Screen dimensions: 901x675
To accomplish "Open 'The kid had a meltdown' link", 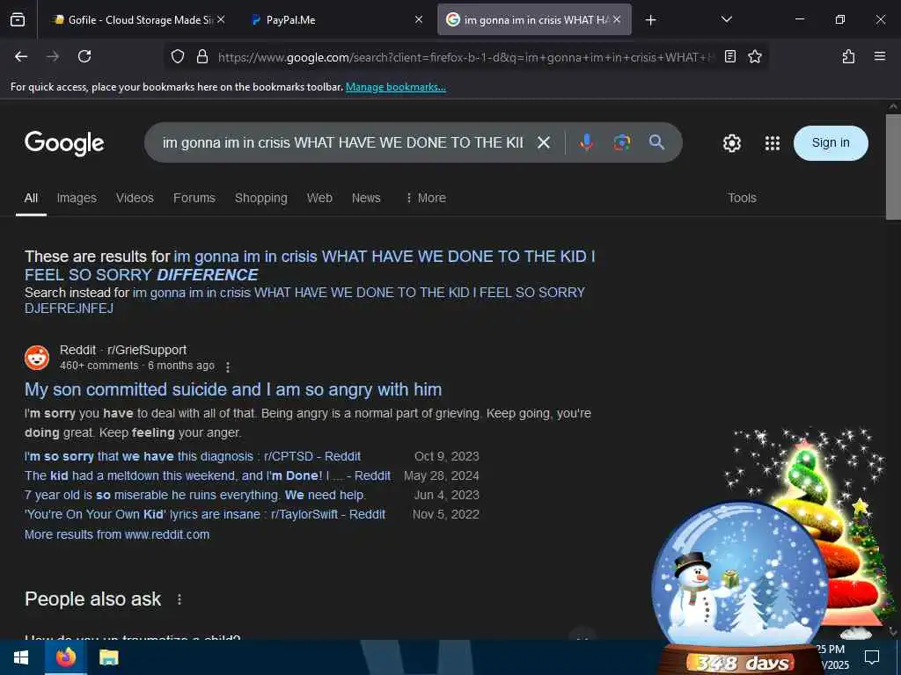I will (x=208, y=475).
